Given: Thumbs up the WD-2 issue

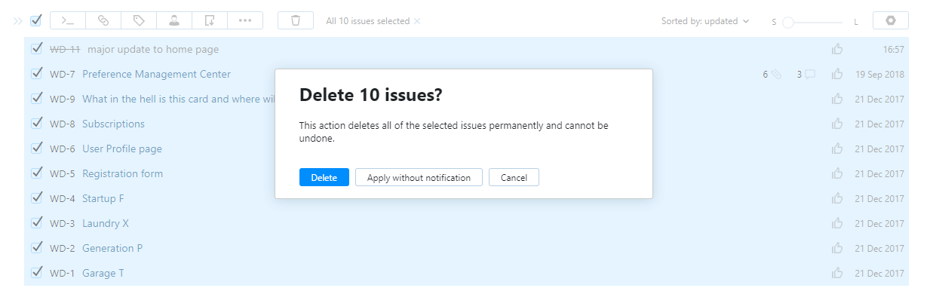Looking at the screenshot, I should click(837, 249).
